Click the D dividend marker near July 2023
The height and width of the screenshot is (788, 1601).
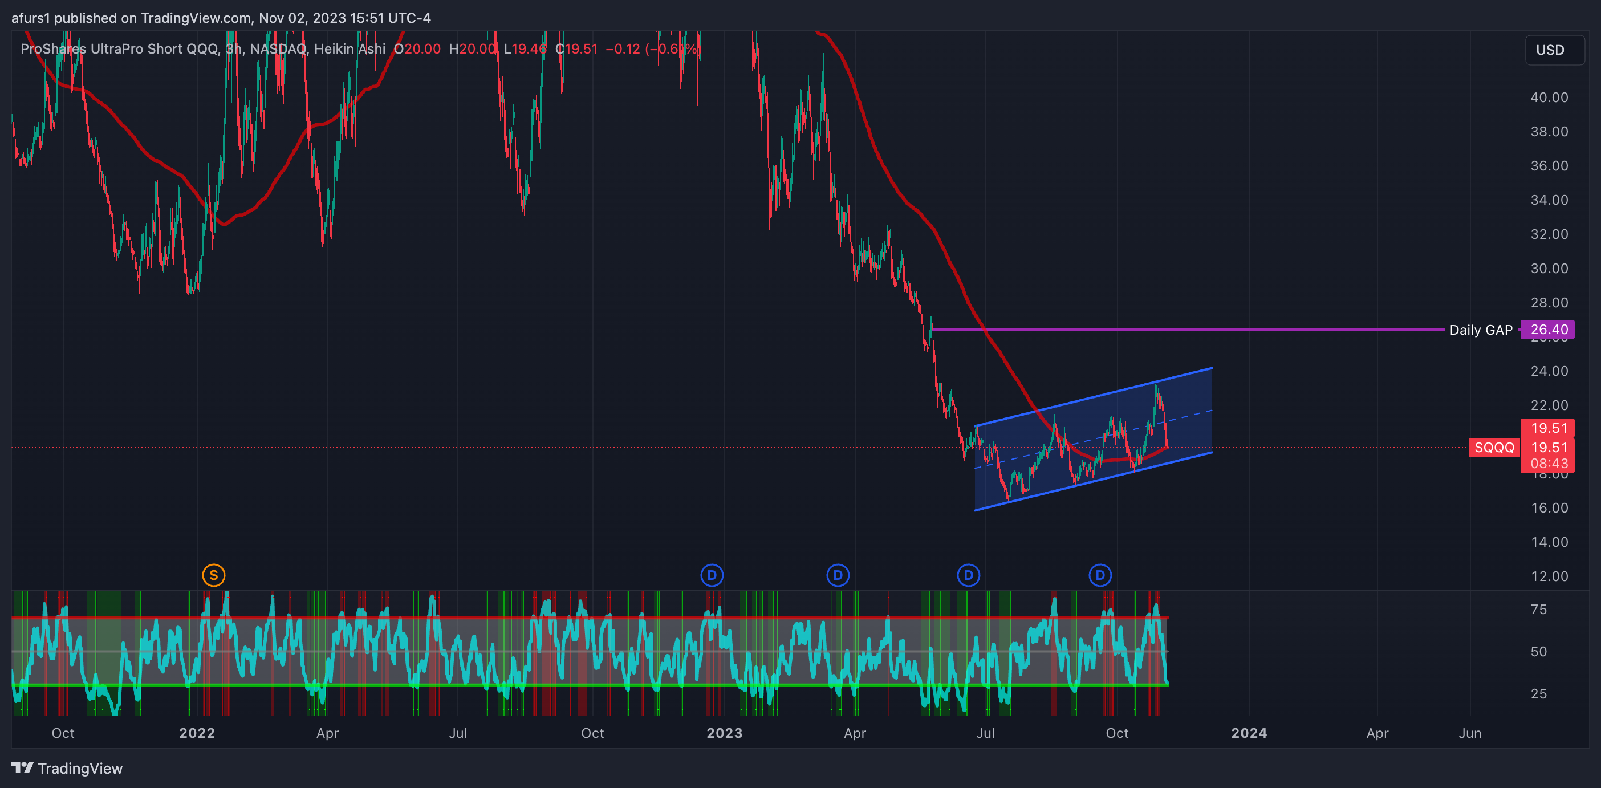(x=968, y=575)
